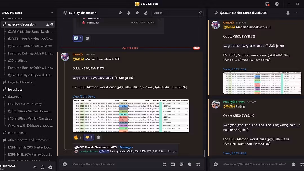
Task: Add reaction next to chart reaction
Action: pos(87,38)
